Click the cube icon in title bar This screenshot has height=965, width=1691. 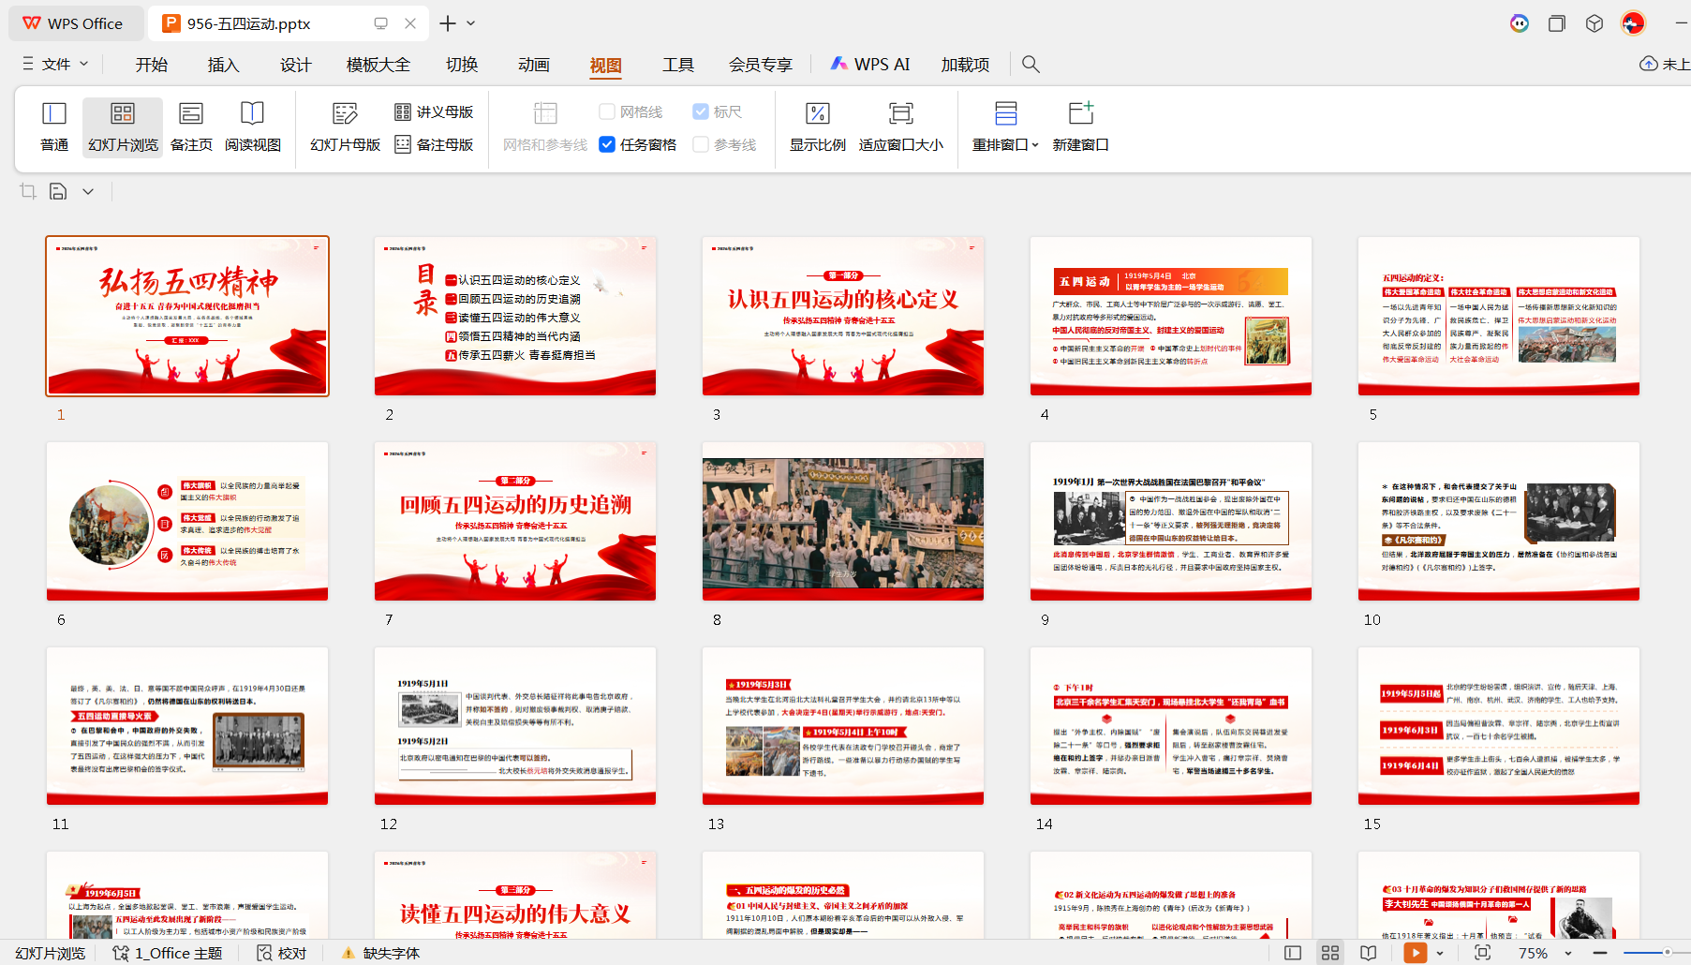[1595, 23]
